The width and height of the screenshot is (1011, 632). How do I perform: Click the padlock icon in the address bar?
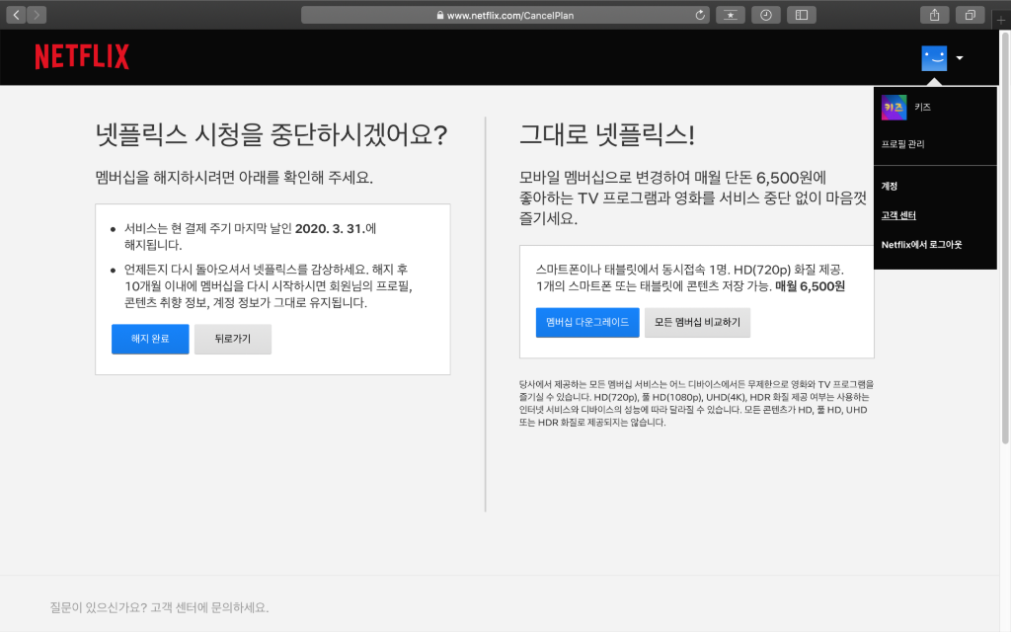[x=439, y=15]
